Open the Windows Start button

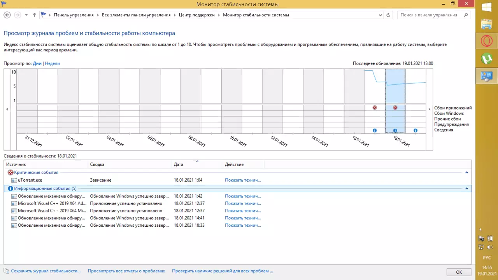pos(487,7)
